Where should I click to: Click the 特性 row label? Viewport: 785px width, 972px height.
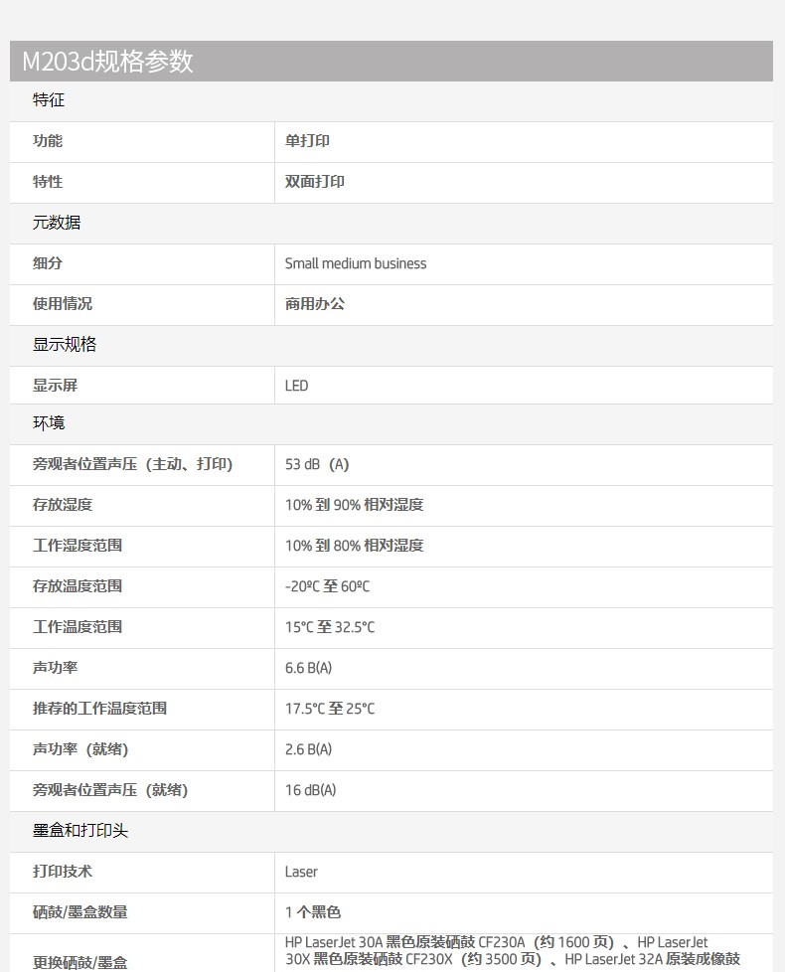click(48, 182)
